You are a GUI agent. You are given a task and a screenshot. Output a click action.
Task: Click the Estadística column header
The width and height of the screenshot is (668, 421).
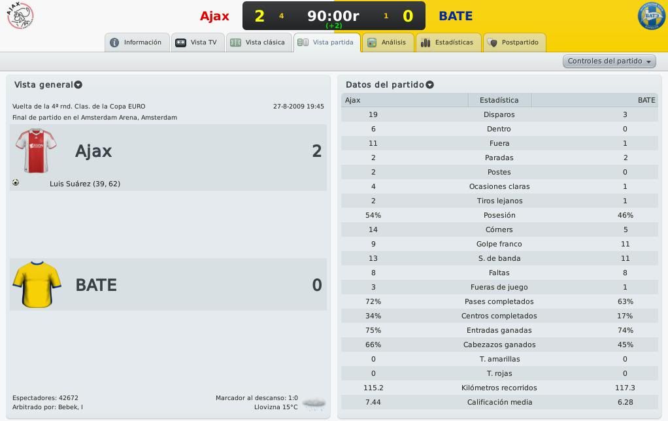499,100
